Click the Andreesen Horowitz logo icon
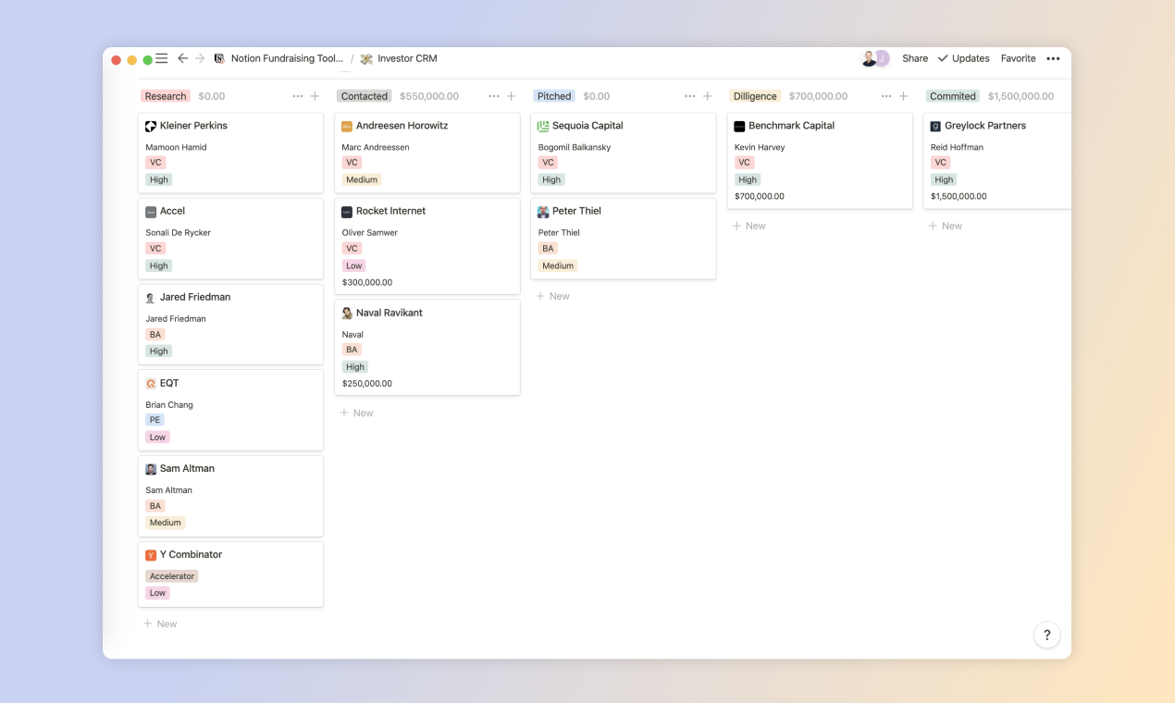 pyautogui.click(x=347, y=126)
